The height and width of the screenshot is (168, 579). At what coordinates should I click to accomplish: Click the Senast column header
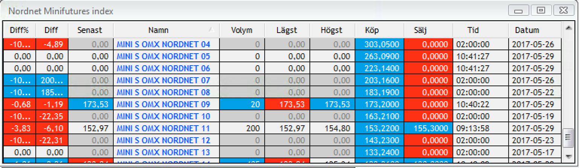90,30
